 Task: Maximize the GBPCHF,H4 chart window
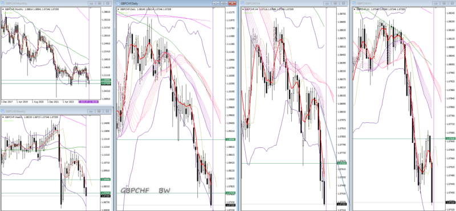click(x=335, y=3)
